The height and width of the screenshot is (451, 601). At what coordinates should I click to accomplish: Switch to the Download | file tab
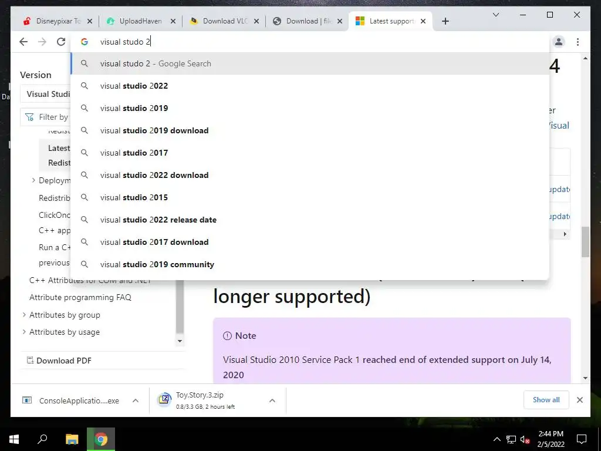tap(308, 21)
